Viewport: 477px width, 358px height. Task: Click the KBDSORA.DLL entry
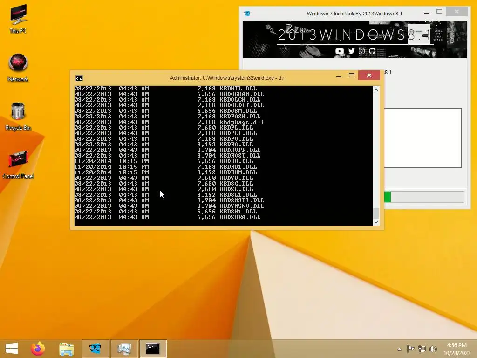point(168,217)
